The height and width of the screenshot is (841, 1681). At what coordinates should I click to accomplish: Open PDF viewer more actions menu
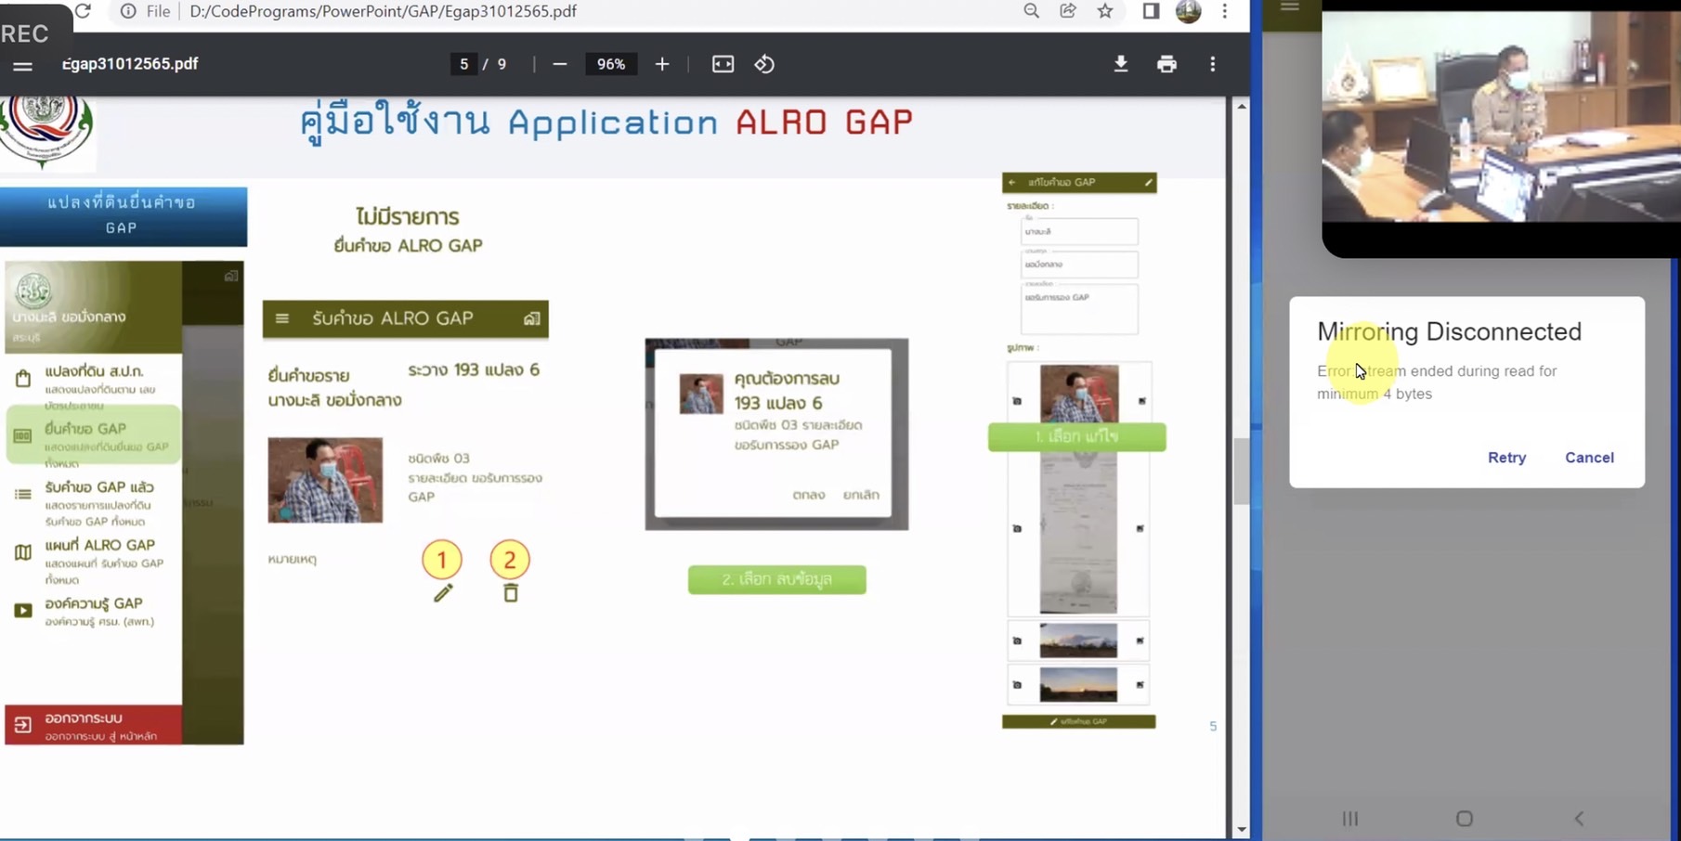click(1212, 64)
